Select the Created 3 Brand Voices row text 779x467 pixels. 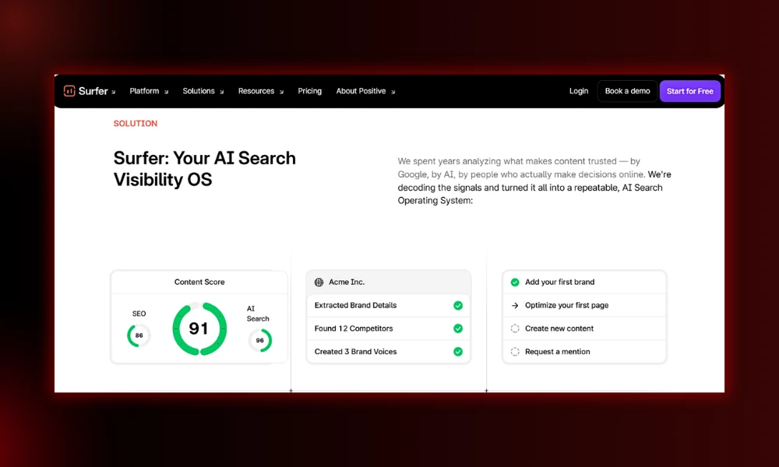point(356,351)
